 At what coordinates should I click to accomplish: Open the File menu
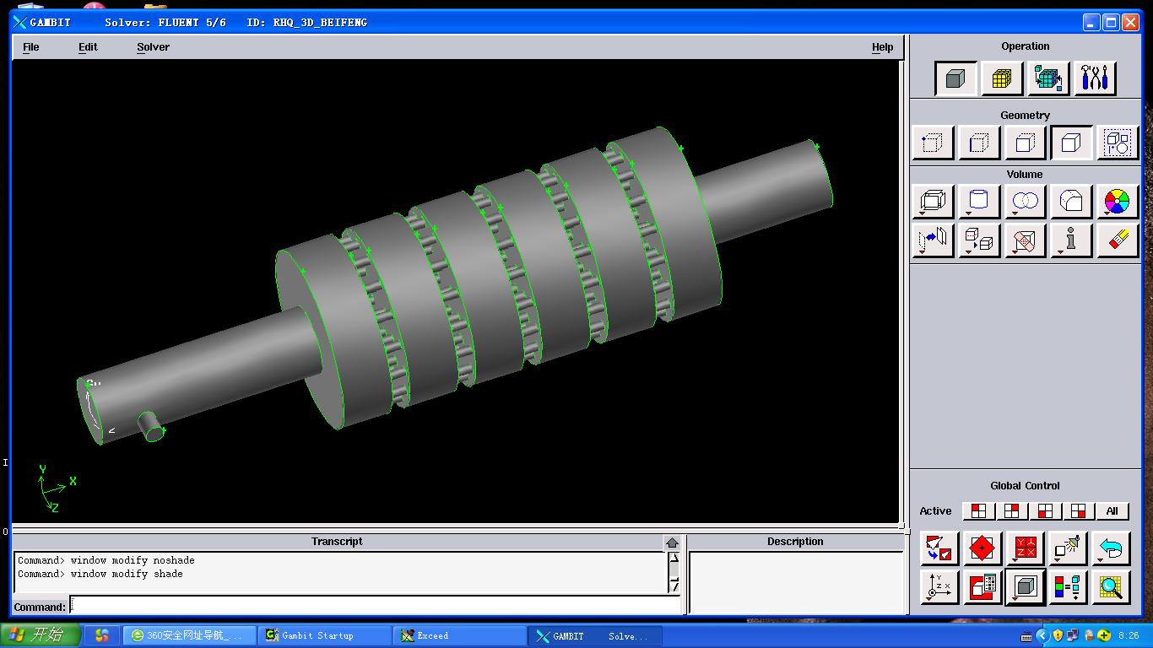pos(31,47)
